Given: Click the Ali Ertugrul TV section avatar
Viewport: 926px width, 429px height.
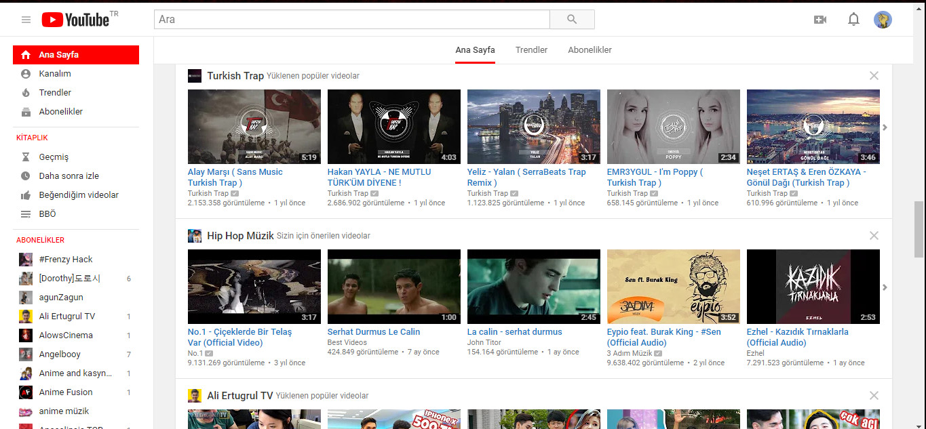Looking at the screenshot, I should tap(195, 396).
